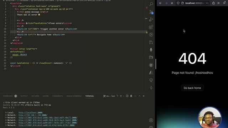Click the handleError clearError code line
Viewport: 228px width, 128px height.
click(x=41, y=63)
